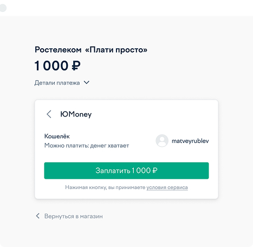Viewport: 253px width, 247px height.
Task: Go back using the arrow beside ЮMoney
Action: coord(49,114)
